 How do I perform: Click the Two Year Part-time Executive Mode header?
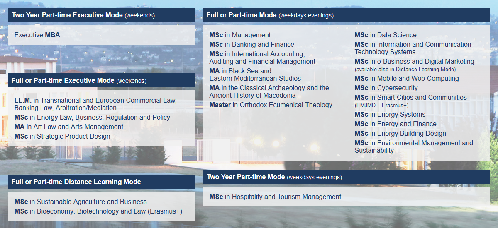(x=102, y=15)
